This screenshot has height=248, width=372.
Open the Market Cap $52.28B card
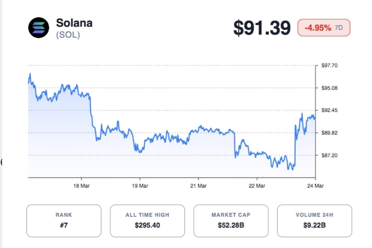tap(231, 221)
